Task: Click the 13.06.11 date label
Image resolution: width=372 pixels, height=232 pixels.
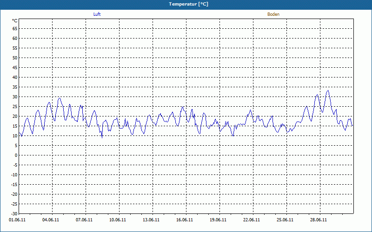Action: click(151, 220)
